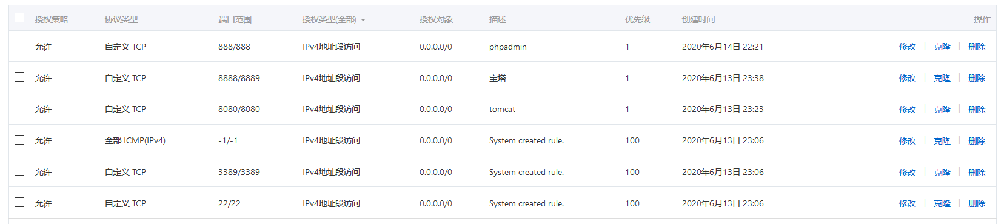Click the 协议类型 column header

pos(121,19)
